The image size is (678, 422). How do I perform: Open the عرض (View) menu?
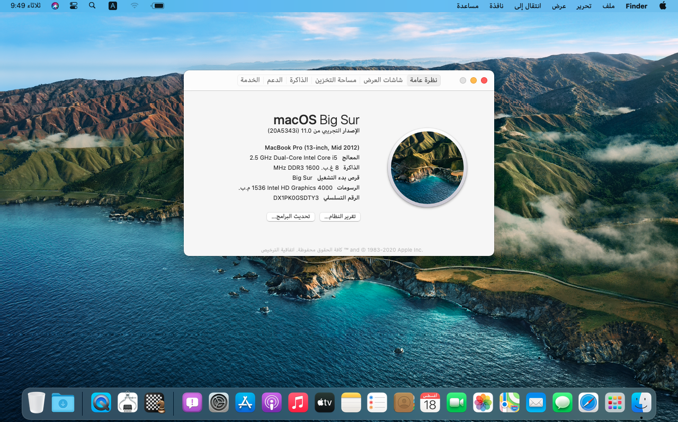(x=559, y=6)
